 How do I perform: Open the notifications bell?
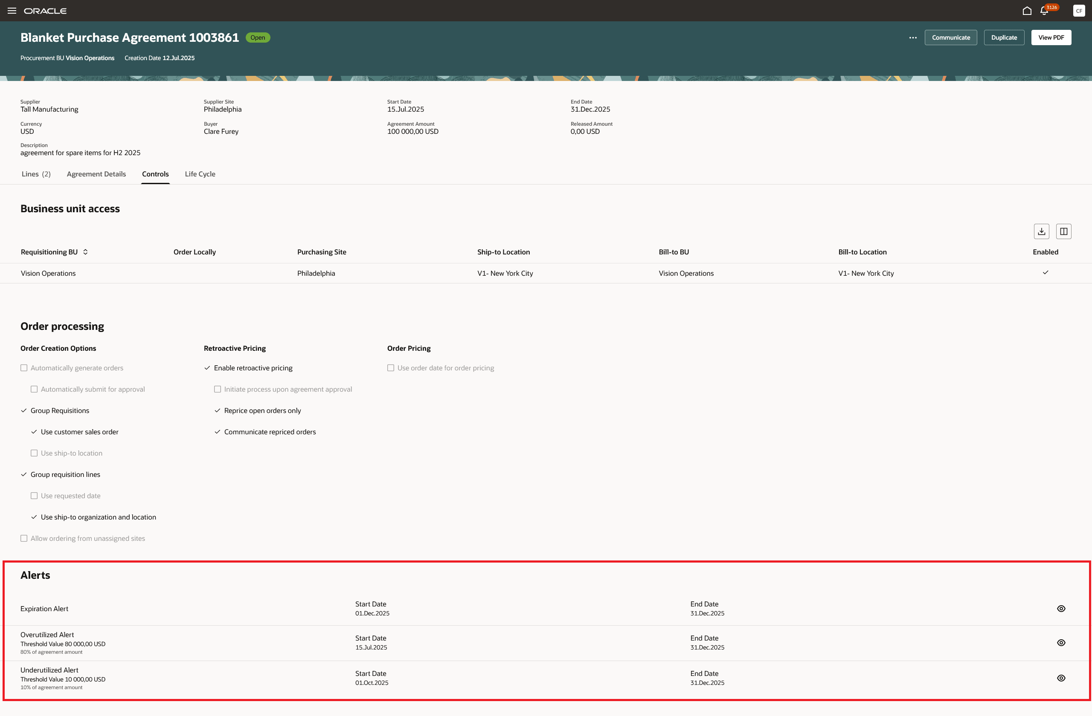pos(1044,11)
